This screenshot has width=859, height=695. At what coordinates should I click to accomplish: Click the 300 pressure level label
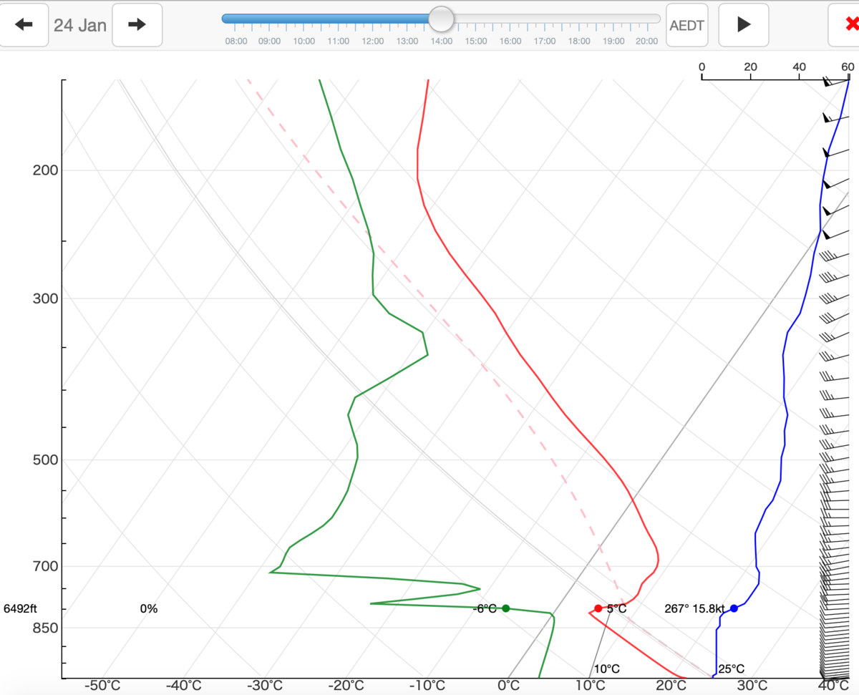coord(46,298)
